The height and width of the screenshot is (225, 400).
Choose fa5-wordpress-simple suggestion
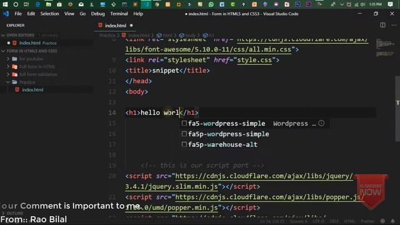[226, 124]
